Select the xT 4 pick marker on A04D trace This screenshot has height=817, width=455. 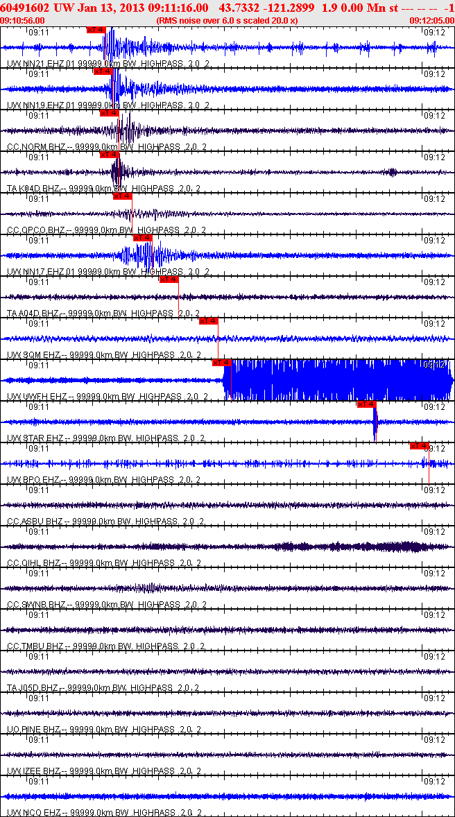click(x=169, y=279)
